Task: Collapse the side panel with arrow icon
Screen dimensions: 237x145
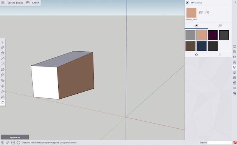Action: [234, 2]
